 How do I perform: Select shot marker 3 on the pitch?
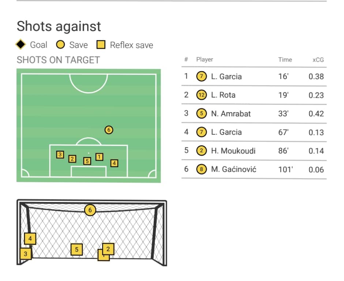click(60, 154)
